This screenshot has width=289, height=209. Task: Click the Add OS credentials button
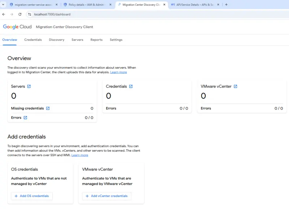point(31,196)
